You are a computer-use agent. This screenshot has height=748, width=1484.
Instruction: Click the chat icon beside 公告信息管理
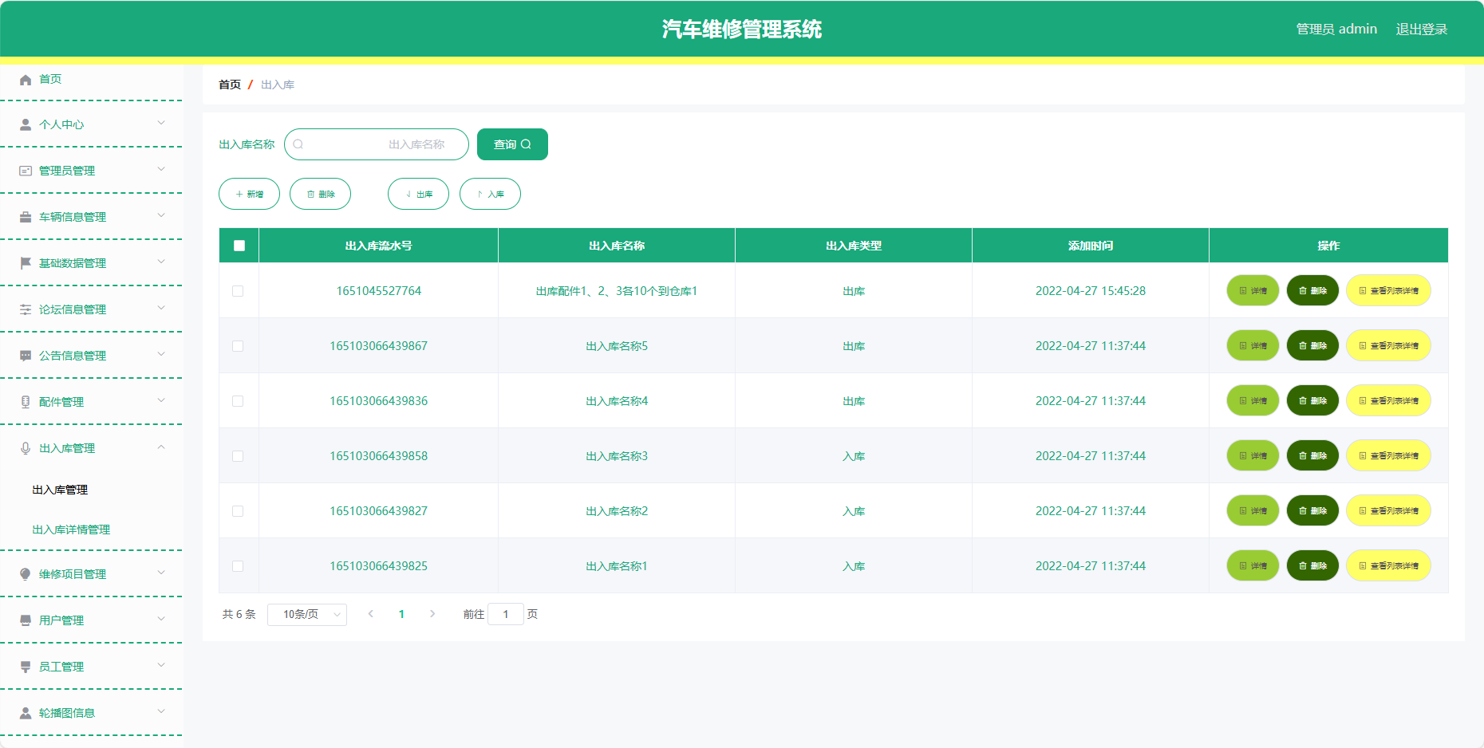click(x=26, y=356)
